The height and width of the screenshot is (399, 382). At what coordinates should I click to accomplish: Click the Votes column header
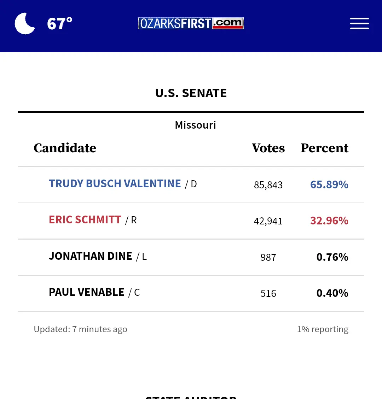tap(268, 148)
